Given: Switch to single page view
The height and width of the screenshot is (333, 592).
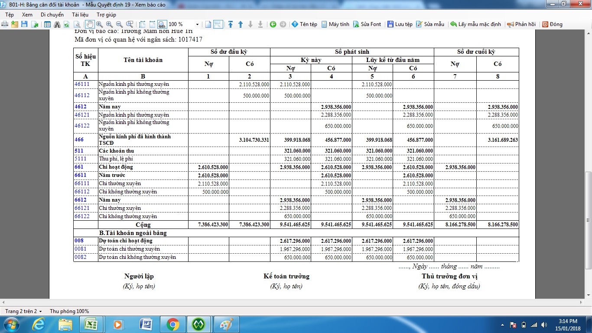Looking at the screenshot, I should [x=208, y=24].
